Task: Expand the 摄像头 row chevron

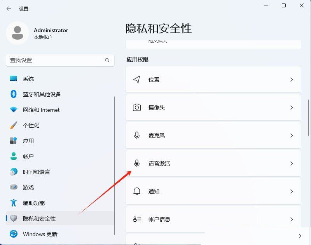Action: [x=292, y=108]
